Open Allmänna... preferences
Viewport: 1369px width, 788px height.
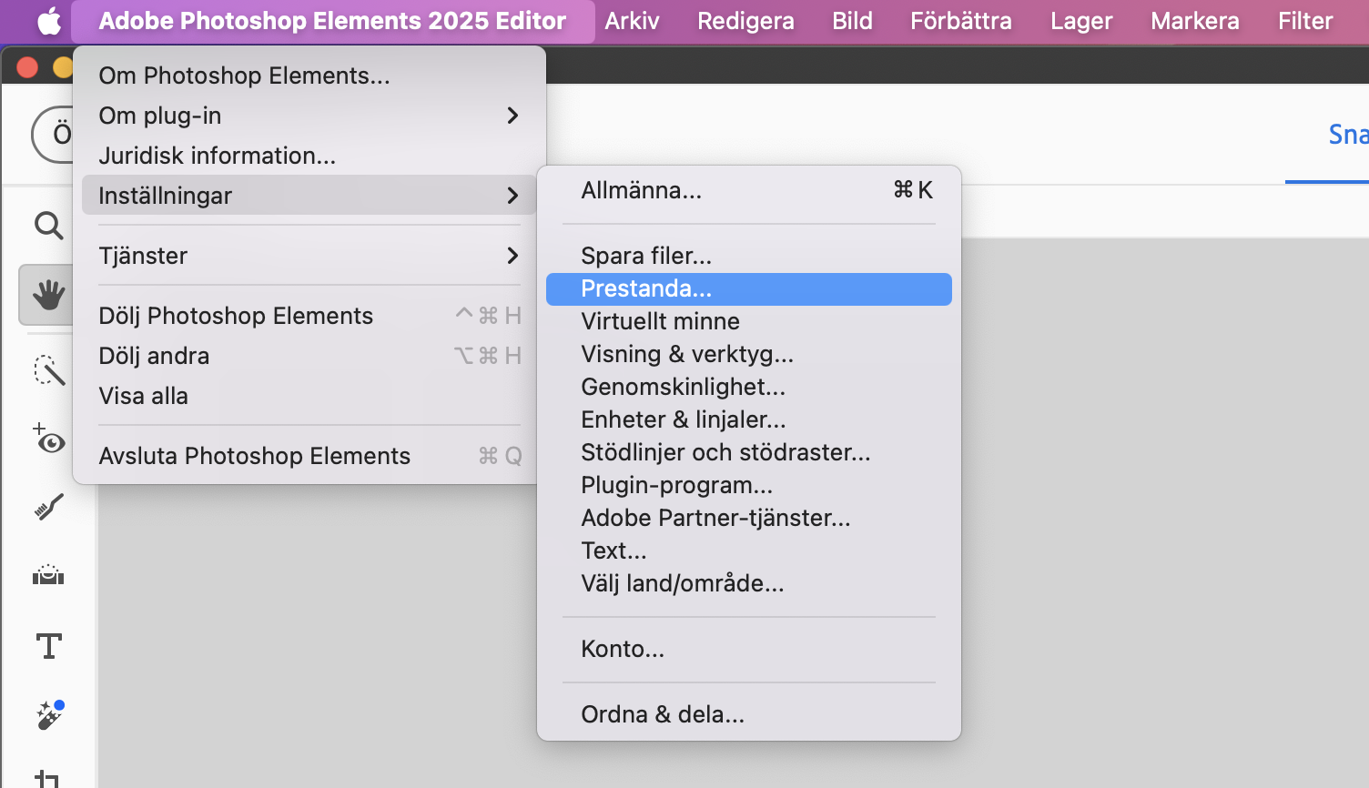click(749, 190)
